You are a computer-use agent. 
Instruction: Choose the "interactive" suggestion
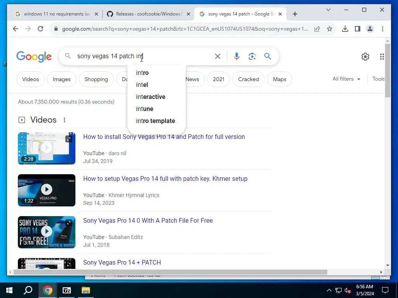[x=157, y=97]
